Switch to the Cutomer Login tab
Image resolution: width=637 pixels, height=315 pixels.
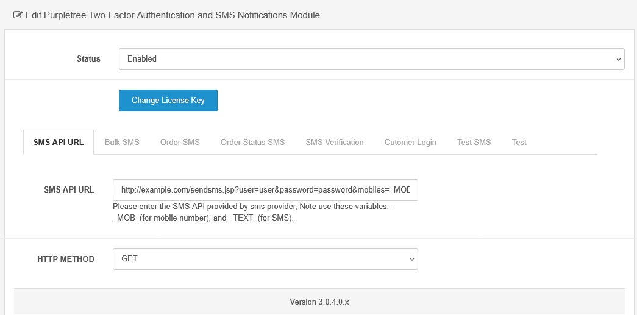(x=410, y=142)
